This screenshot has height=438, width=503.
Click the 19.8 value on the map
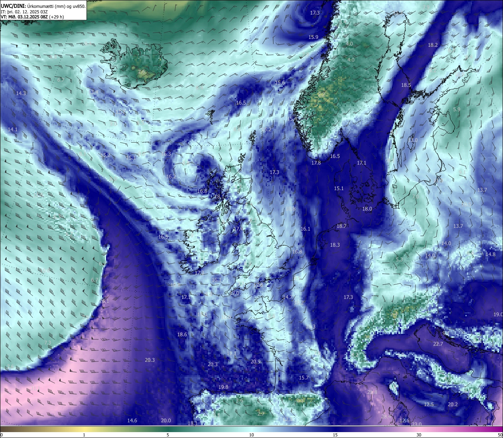223,387
